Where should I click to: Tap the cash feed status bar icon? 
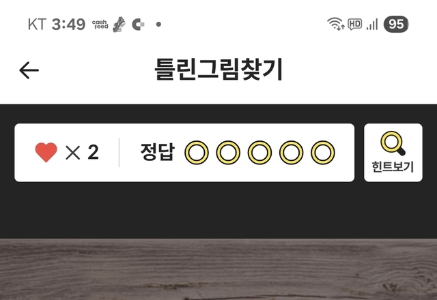pyautogui.click(x=100, y=25)
